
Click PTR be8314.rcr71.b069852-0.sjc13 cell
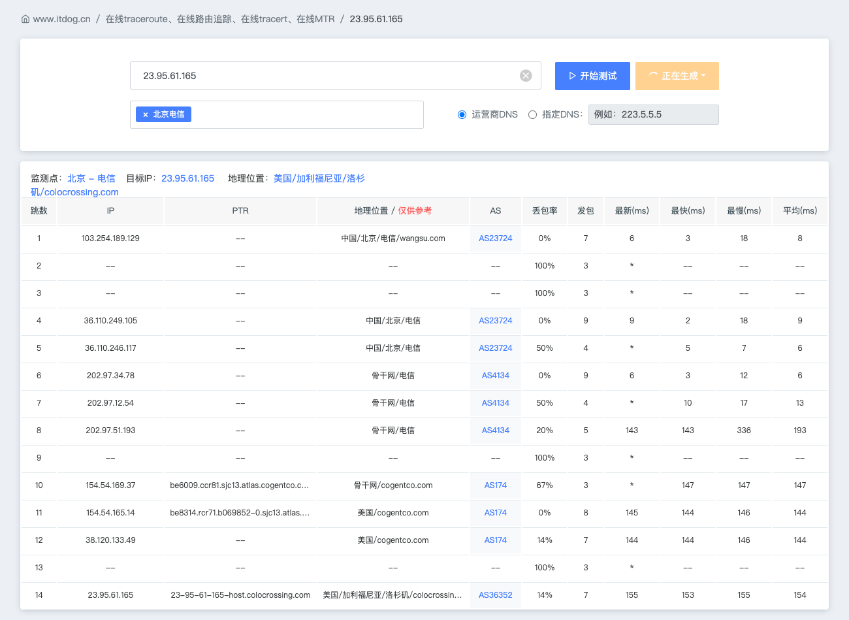(x=240, y=513)
